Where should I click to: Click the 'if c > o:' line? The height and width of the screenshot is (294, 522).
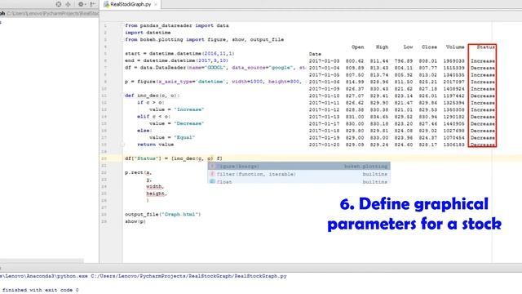(x=151, y=102)
